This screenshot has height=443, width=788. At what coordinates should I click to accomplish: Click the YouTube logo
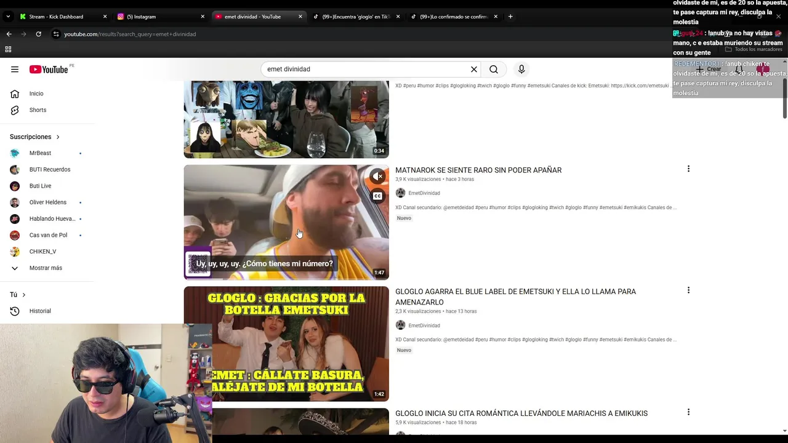click(49, 70)
